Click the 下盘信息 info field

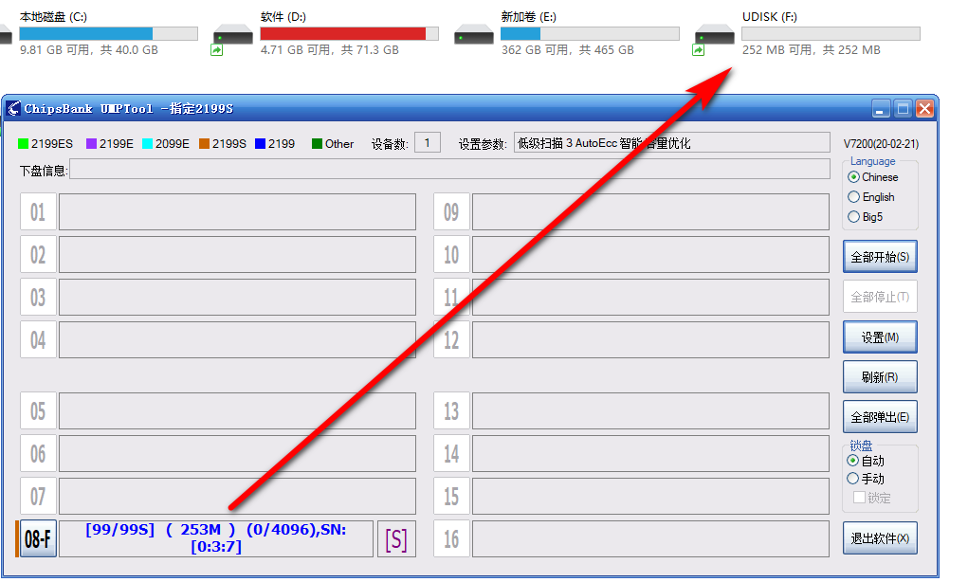point(449,169)
